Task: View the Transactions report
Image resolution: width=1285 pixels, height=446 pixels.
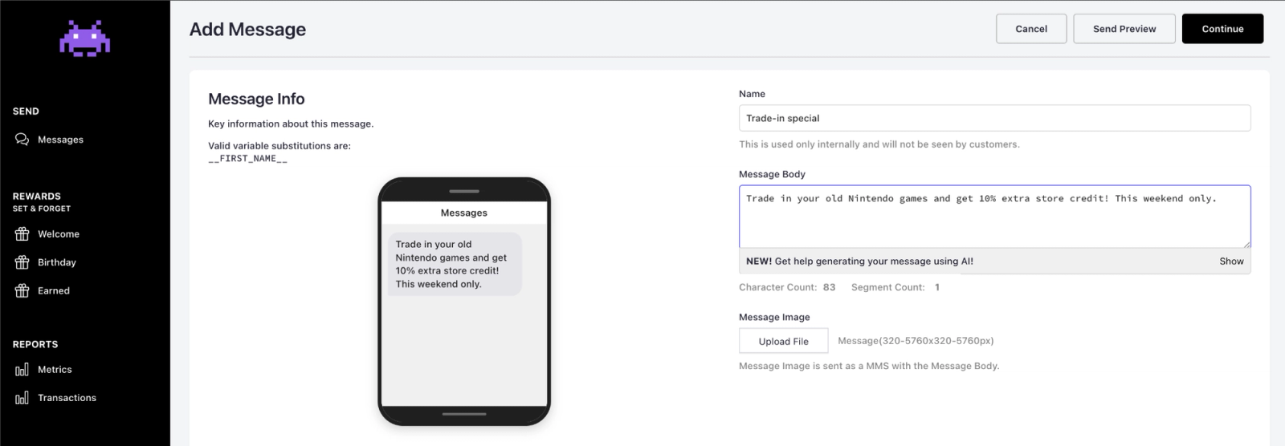Action: 67,398
